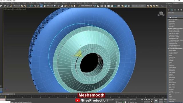This screenshot has width=183, height=103.
Task: Open the Scene Explorer toolbar icon
Action: 102,6
